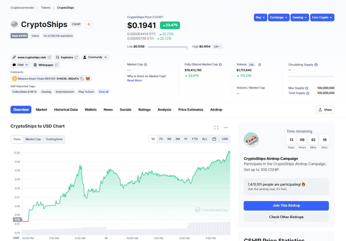Click the airdrop campaign ship image
This screenshot has height=241, width=346.
[251, 140]
